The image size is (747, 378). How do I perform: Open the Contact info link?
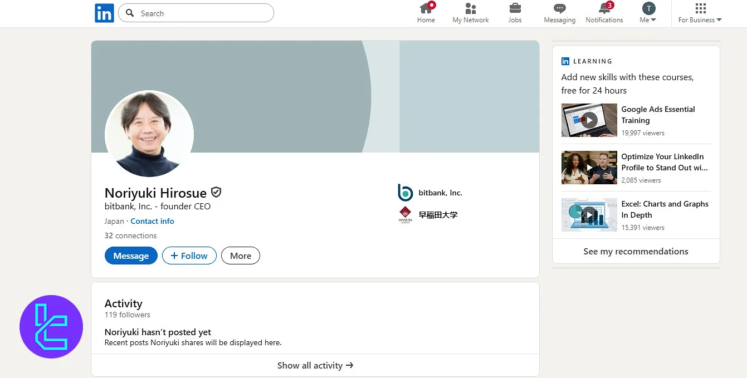152,221
